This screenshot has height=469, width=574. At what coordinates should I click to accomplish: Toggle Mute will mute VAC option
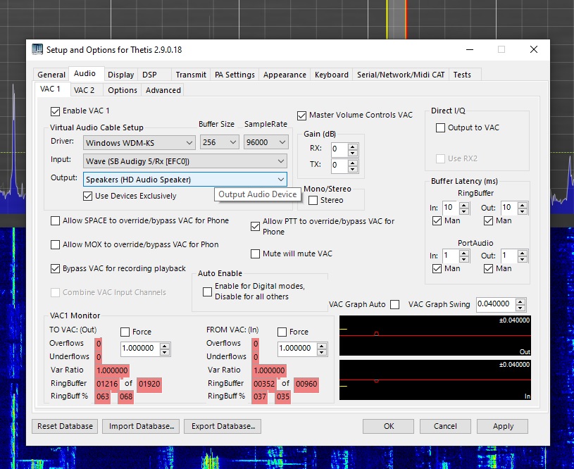[x=256, y=254]
